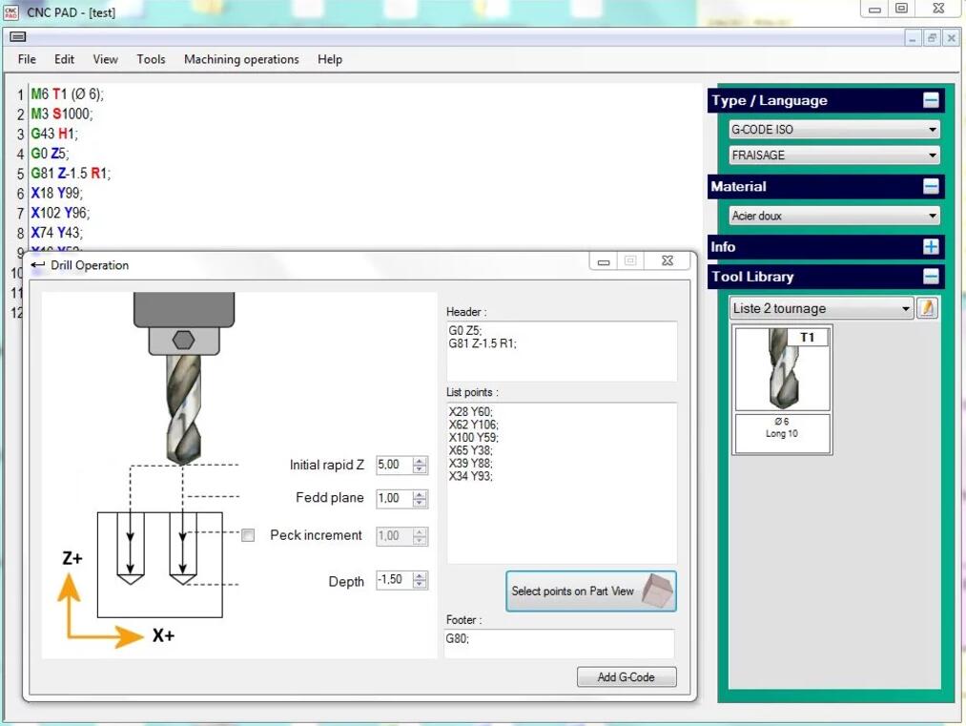Open the Machining operations menu
Viewport: 966px width, 726px height.
[241, 59]
